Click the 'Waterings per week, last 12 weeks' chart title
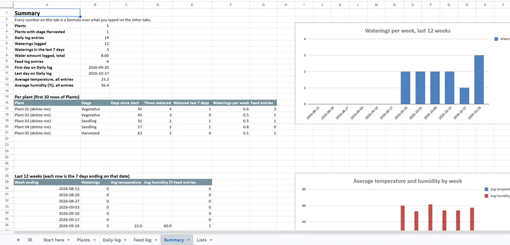Screen dimensions: 510x245 point(407,31)
